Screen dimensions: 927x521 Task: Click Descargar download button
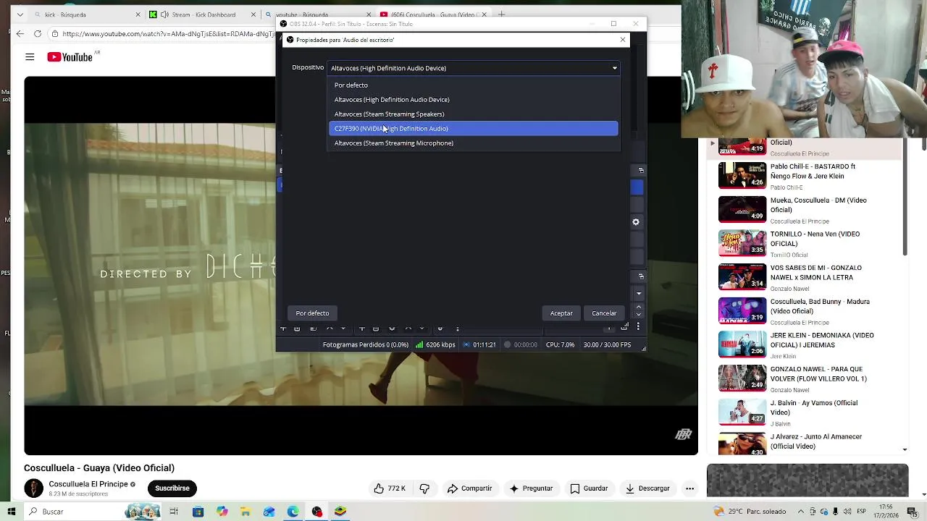pyautogui.click(x=647, y=488)
